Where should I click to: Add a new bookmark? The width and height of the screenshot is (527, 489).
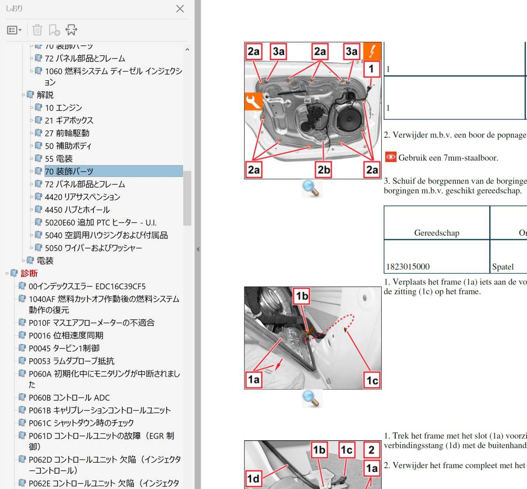point(54,30)
